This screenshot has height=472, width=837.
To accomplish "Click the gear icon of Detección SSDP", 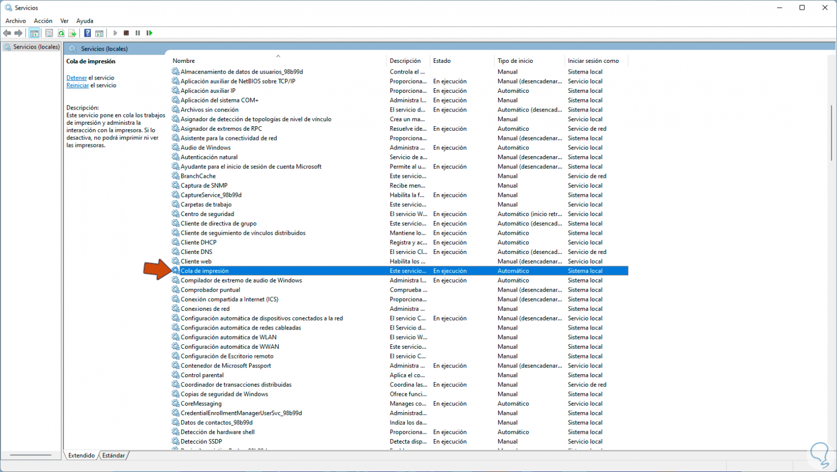I will point(176,442).
